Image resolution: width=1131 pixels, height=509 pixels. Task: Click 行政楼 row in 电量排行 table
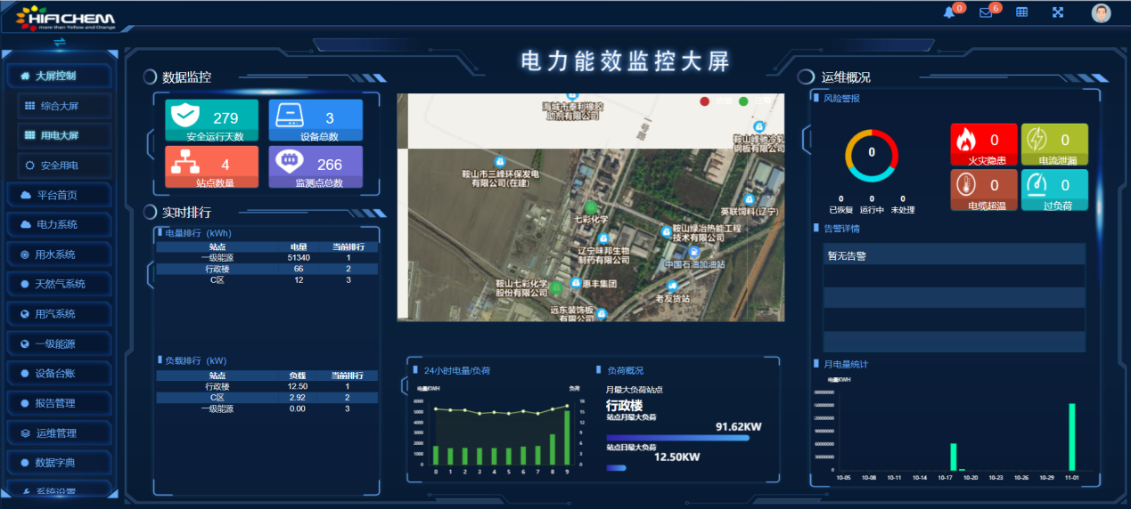pyautogui.click(x=266, y=269)
